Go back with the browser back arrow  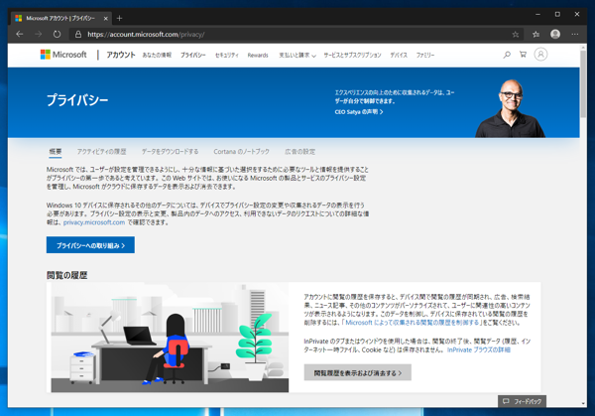coord(20,34)
